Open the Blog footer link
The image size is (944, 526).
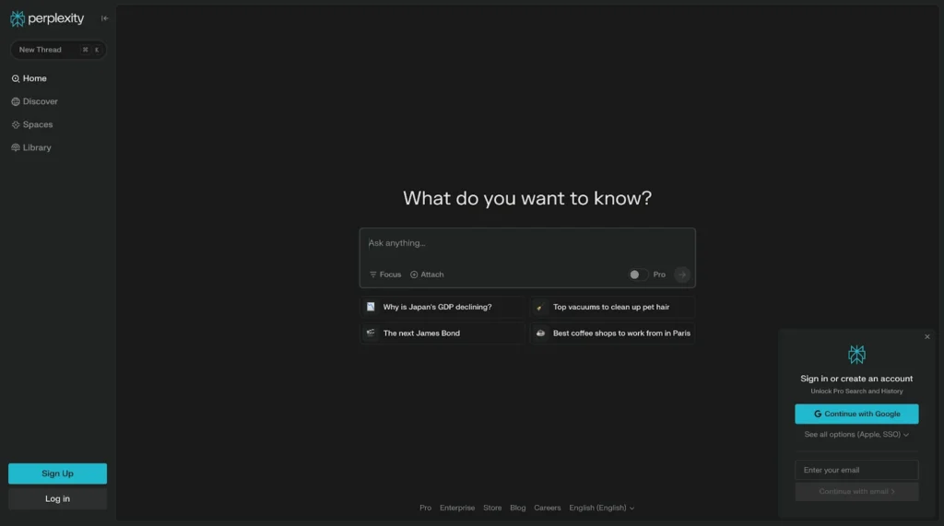(518, 508)
